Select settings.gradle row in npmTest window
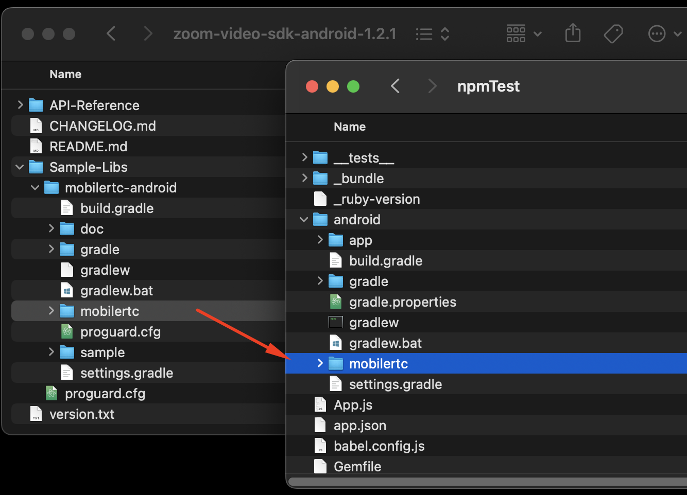Image resolution: width=687 pixels, height=495 pixels. point(486,384)
